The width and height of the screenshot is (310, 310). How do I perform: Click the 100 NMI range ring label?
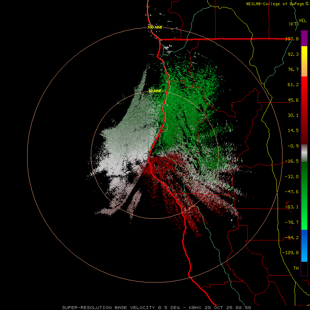(x=155, y=27)
